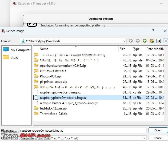Switch to detail view mode icon
Viewport: 168px width, 141px height.
click(166, 41)
